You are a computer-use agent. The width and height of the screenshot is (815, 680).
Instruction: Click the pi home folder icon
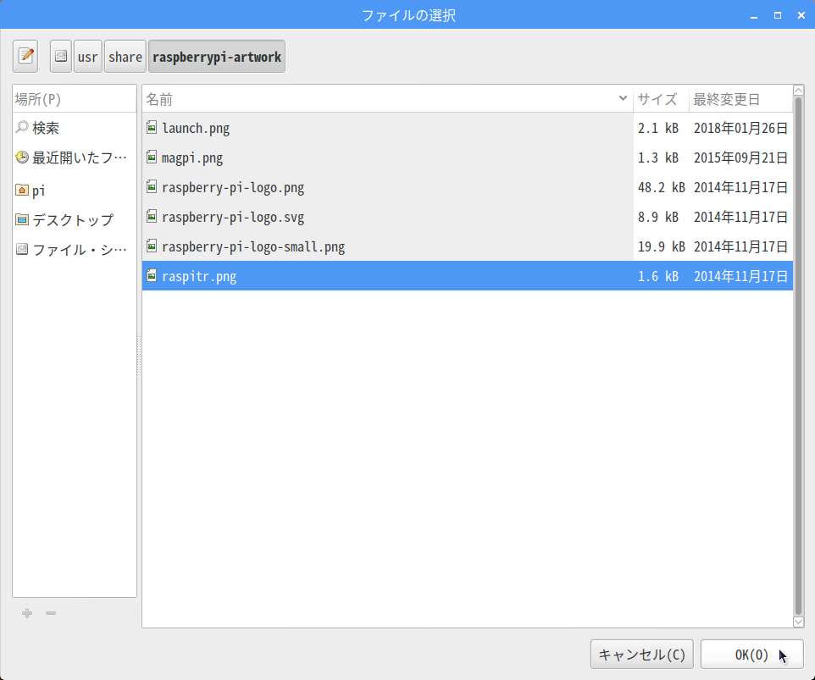click(22, 191)
